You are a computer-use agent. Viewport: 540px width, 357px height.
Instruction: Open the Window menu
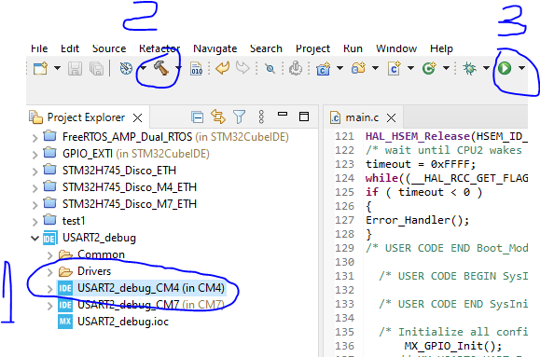(396, 48)
